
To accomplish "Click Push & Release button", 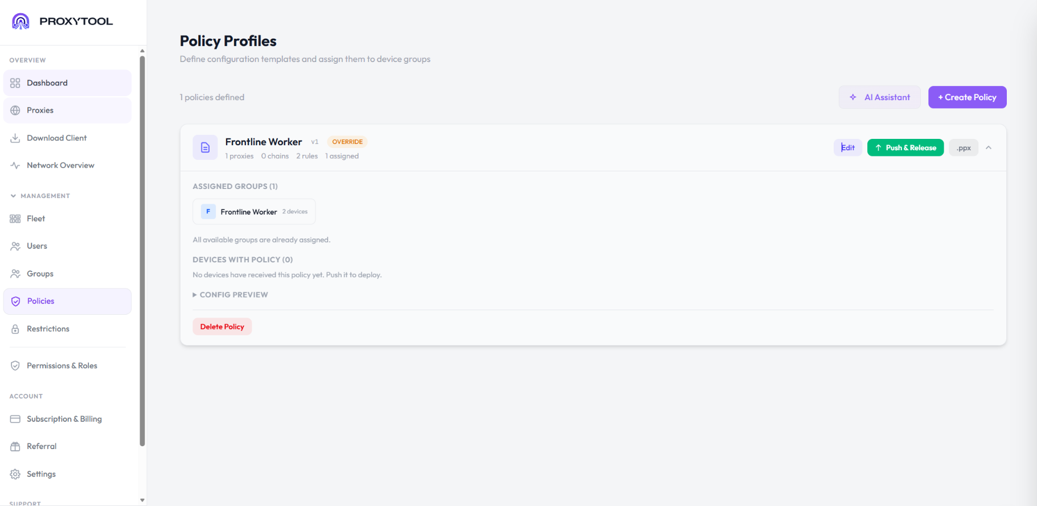I will [x=905, y=148].
